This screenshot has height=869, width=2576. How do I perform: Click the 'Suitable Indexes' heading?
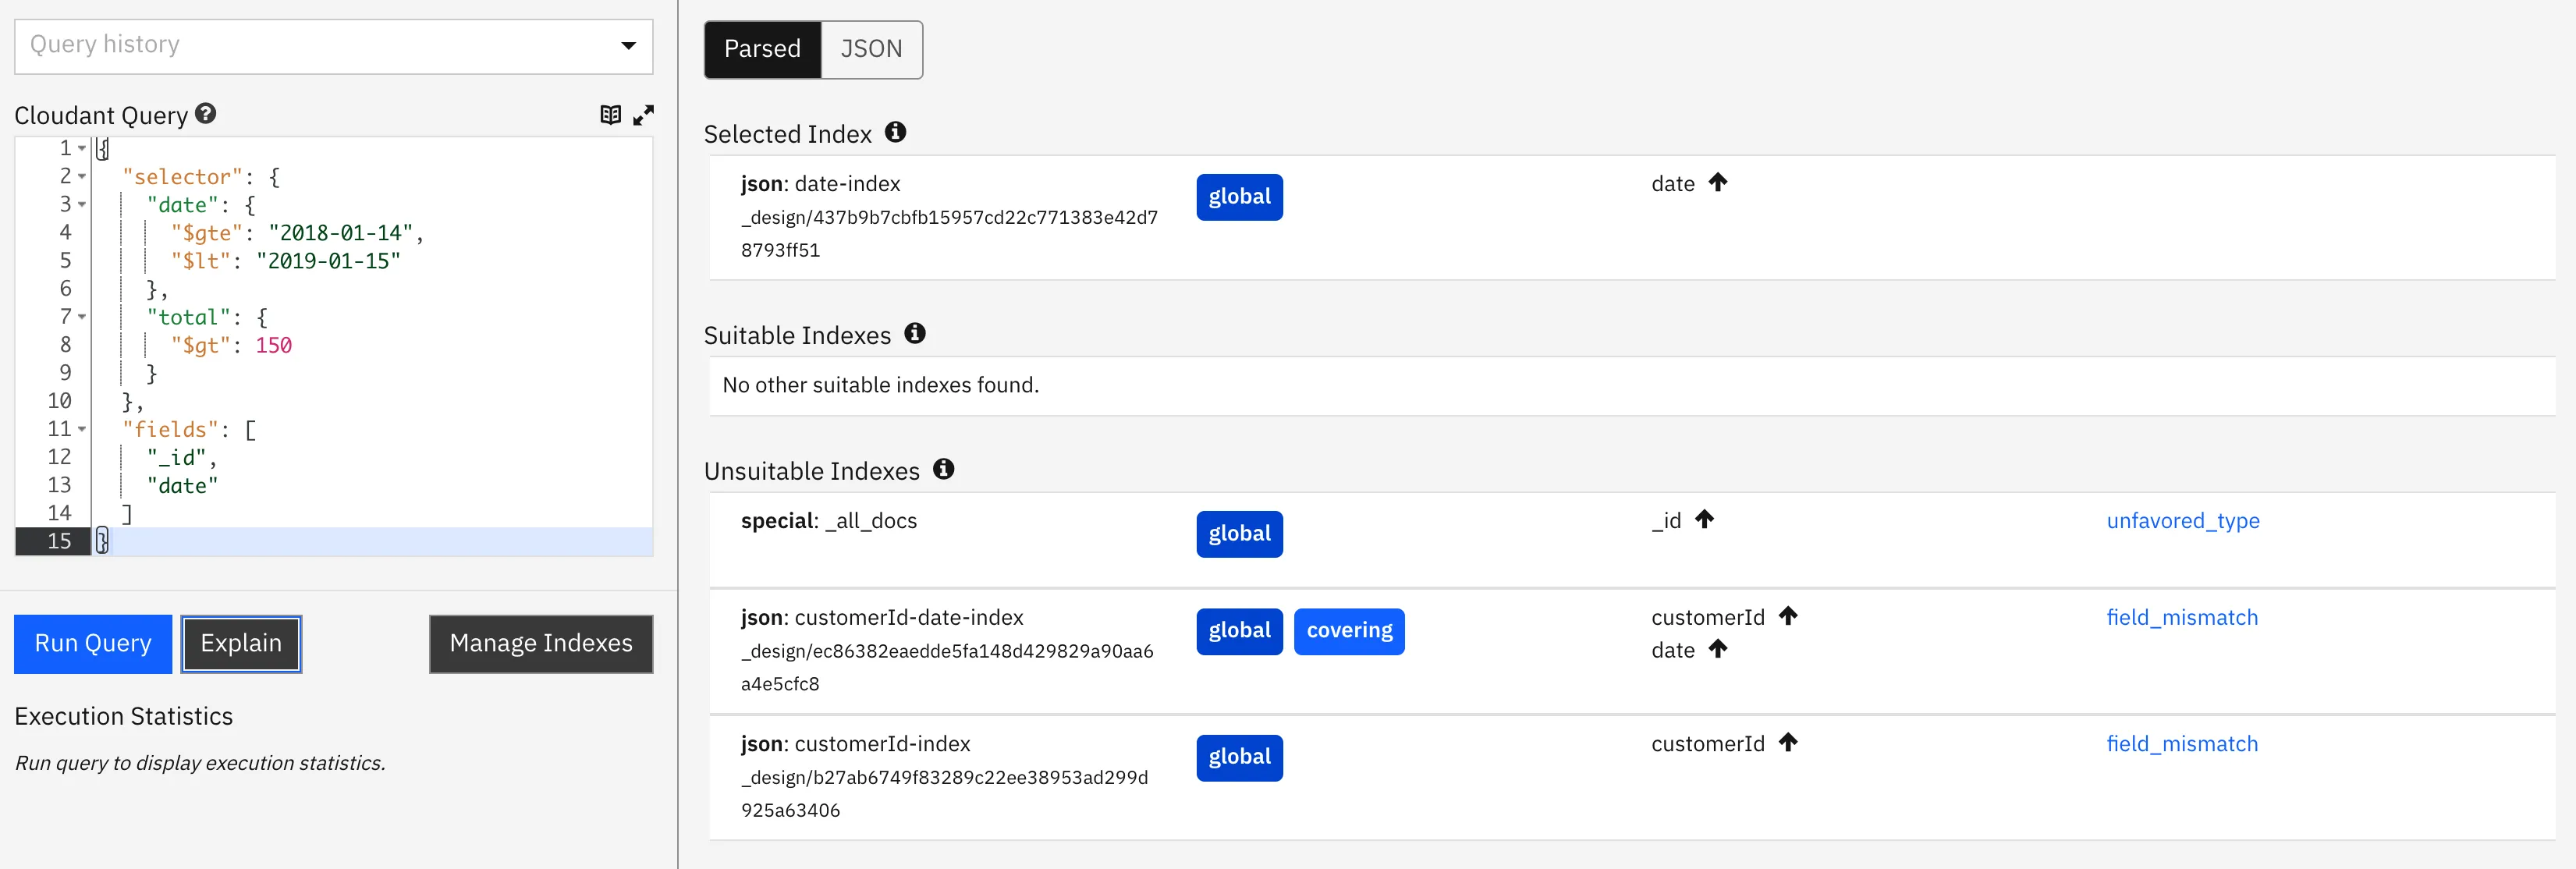[x=797, y=335]
